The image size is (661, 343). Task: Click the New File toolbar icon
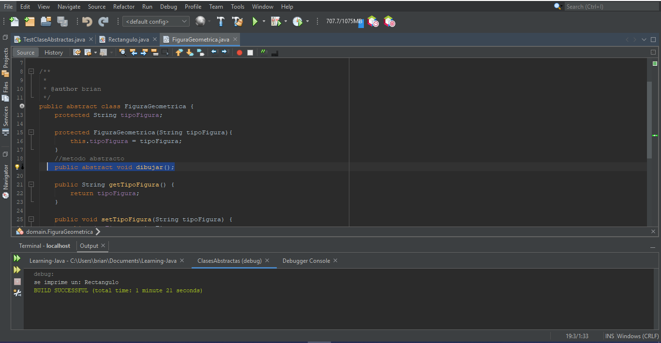pyautogui.click(x=14, y=21)
